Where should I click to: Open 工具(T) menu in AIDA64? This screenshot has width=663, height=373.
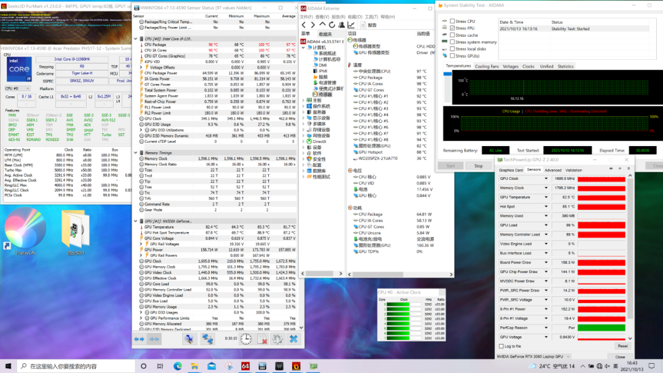(x=371, y=17)
